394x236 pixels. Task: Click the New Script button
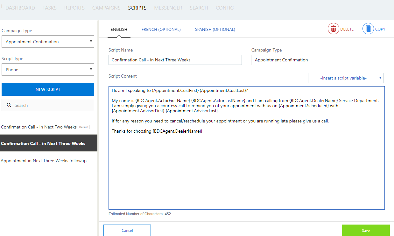(x=48, y=89)
